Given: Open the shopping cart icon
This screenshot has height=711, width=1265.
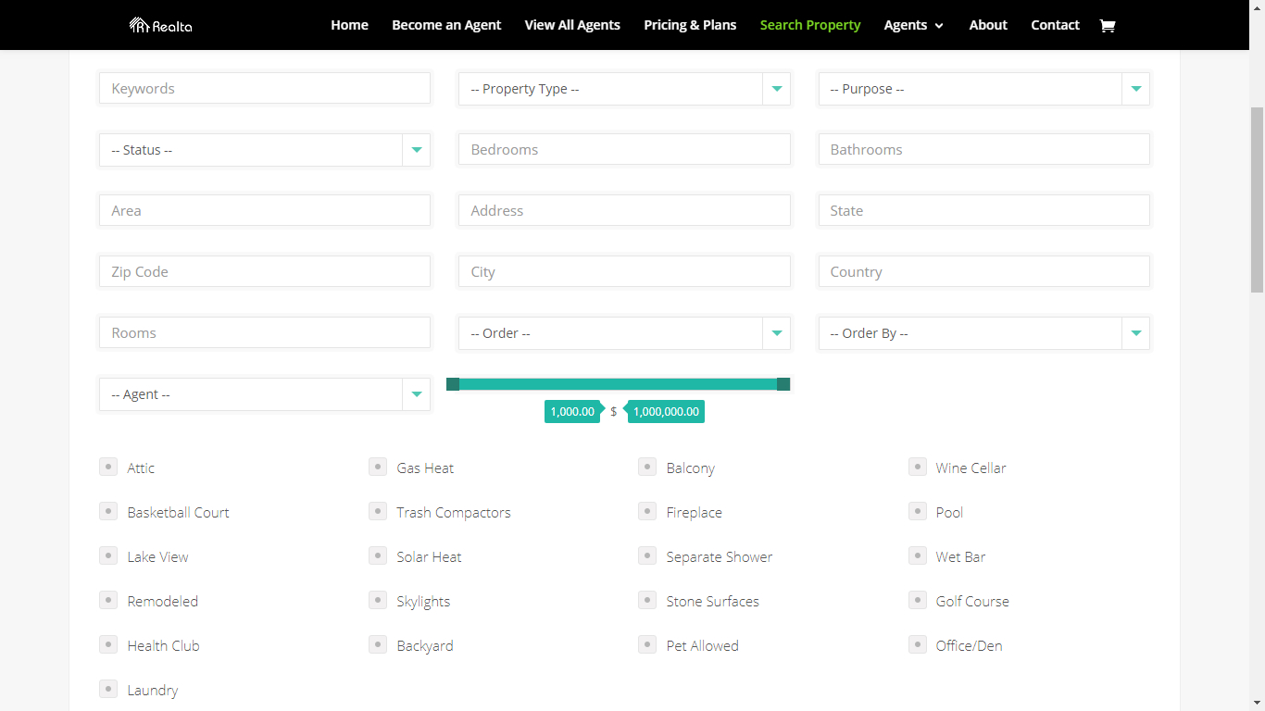Looking at the screenshot, I should (1107, 25).
